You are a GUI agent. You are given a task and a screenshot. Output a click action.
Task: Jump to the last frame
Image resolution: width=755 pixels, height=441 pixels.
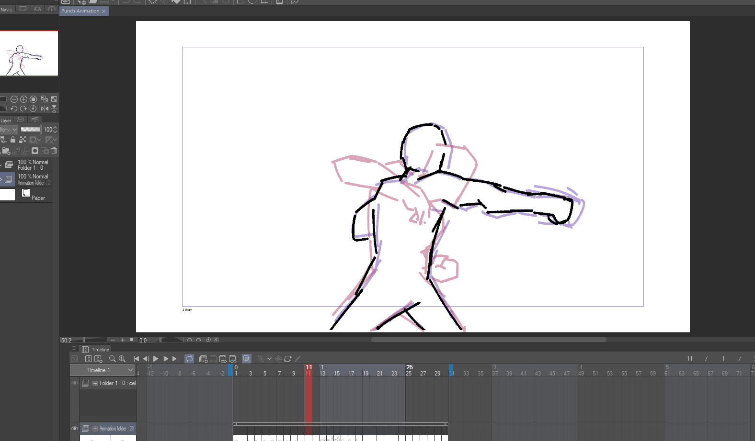[175, 359]
